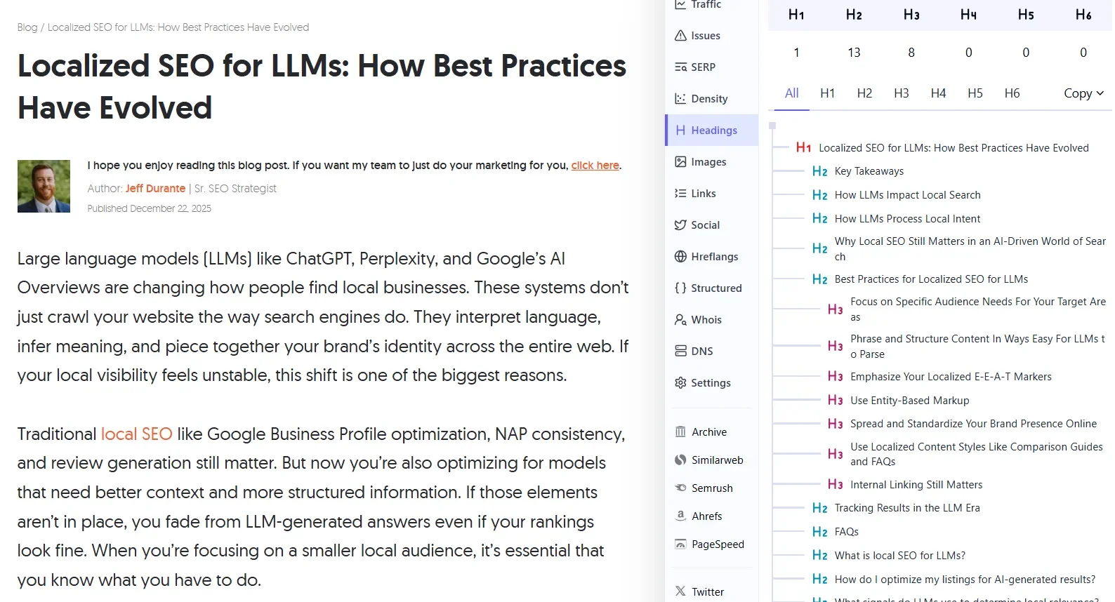Select 'Key Takeaways' heading in tree

(869, 171)
